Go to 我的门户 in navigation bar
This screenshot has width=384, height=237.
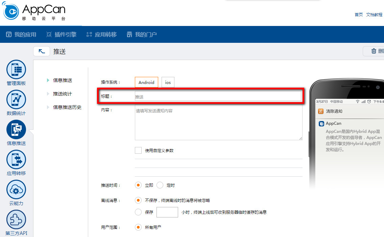tap(146, 34)
